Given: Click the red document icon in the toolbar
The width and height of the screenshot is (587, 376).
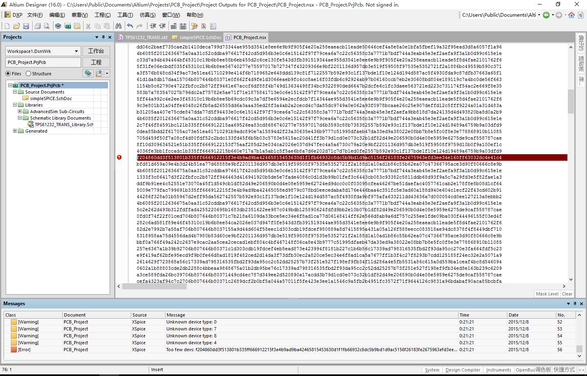Looking at the screenshot, I should (203, 26).
